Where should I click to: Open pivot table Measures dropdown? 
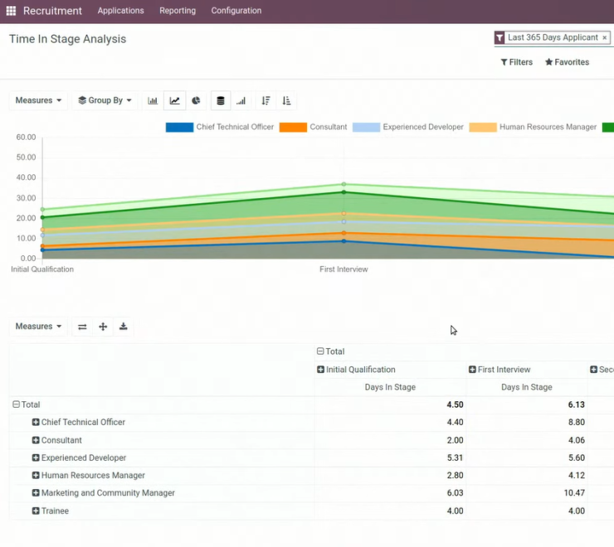click(38, 327)
